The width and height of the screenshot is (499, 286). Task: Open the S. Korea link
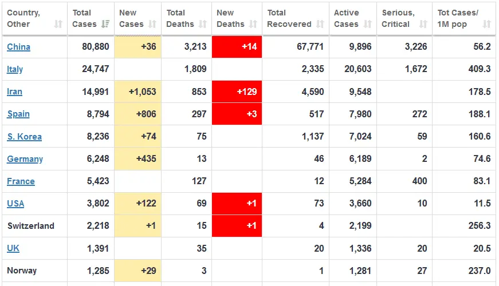24,137
